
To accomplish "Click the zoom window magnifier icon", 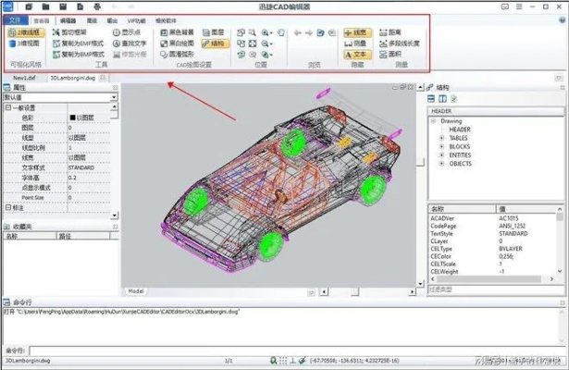I will click(253, 32).
